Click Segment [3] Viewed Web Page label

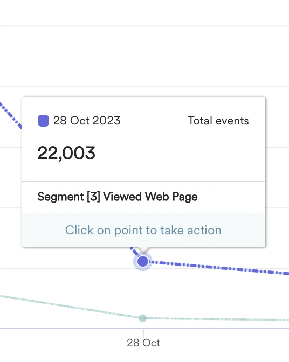tap(118, 197)
